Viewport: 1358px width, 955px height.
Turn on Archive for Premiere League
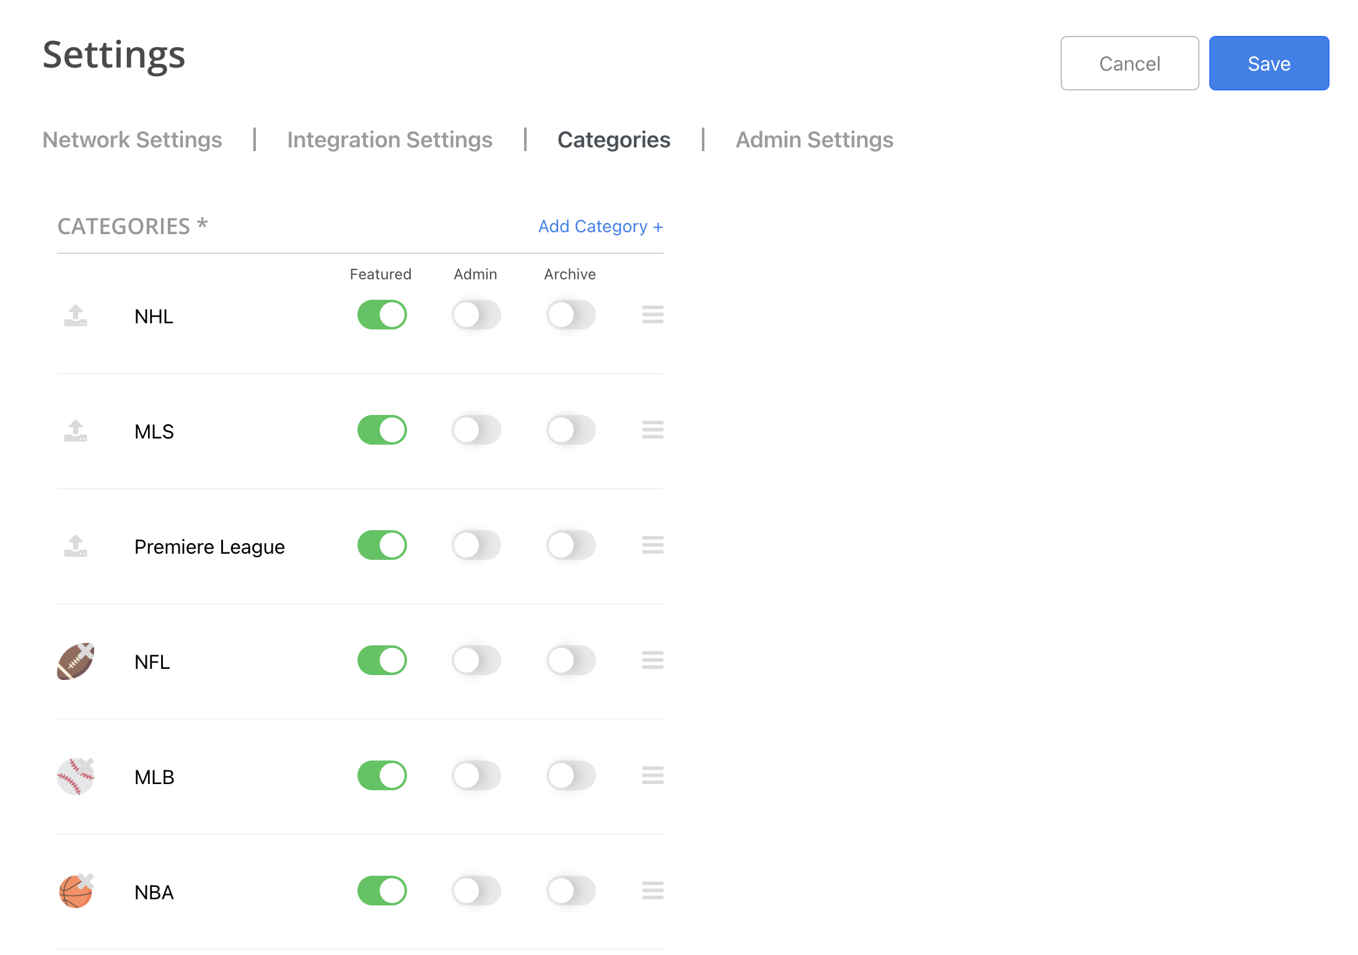(571, 545)
